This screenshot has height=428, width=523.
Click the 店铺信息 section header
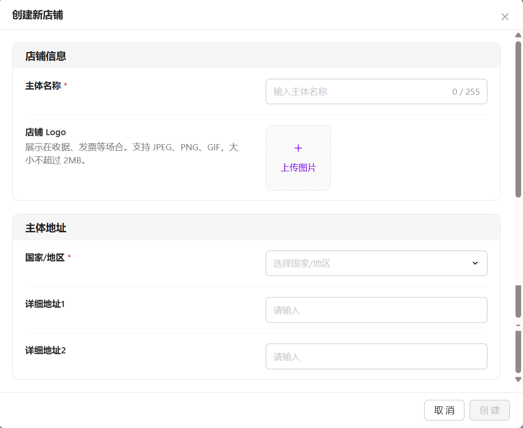(45, 56)
